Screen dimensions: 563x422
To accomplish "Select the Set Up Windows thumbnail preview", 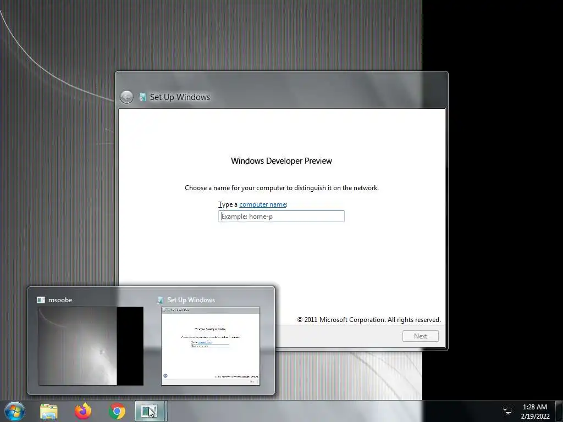I will pyautogui.click(x=211, y=346).
